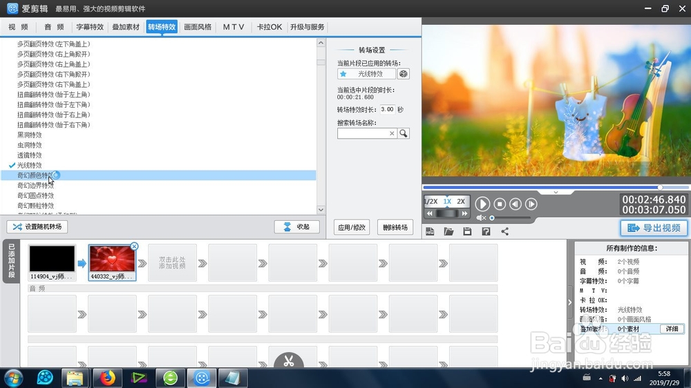This screenshot has height=388, width=691.
Task: Open the 画面风格 tab
Action: pos(198,27)
